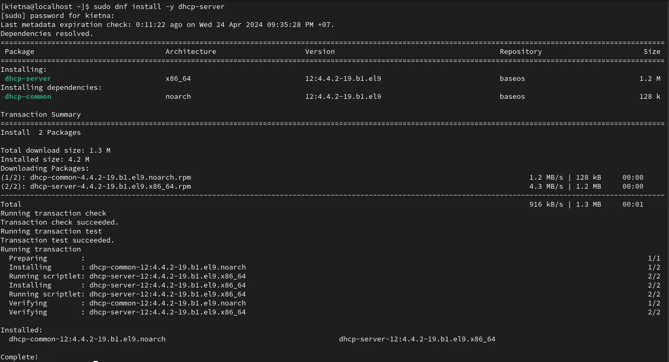This screenshot has width=669, height=362.
Task: Click the Repository column header
Action: click(521, 52)
